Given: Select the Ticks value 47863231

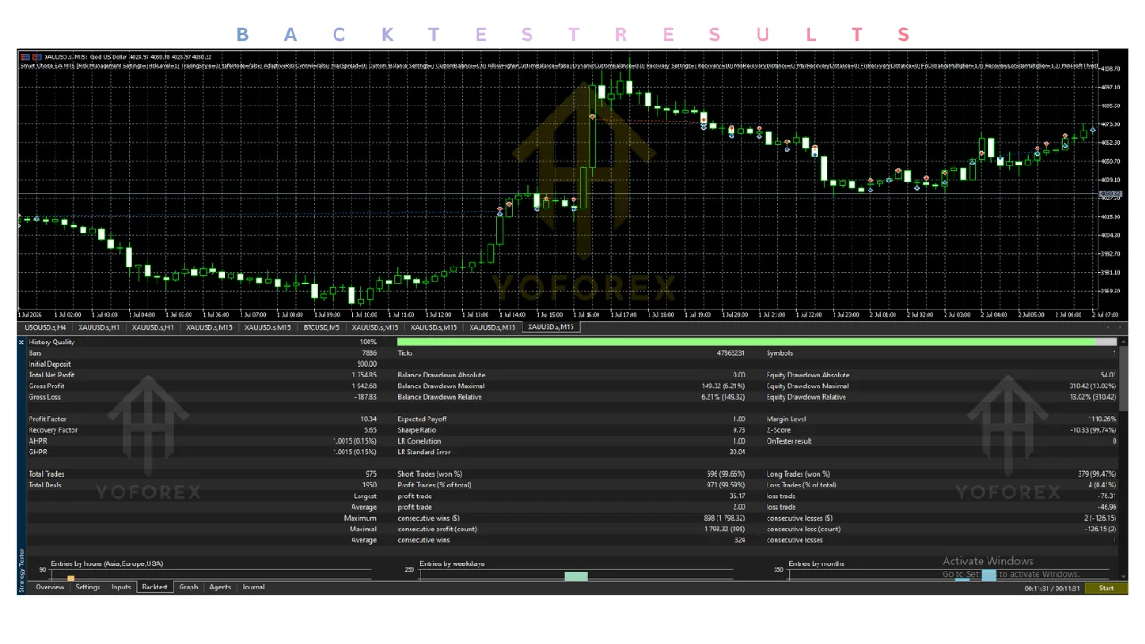Looking at the screenshot, I should pyautogui.click(x=729, y=353).
